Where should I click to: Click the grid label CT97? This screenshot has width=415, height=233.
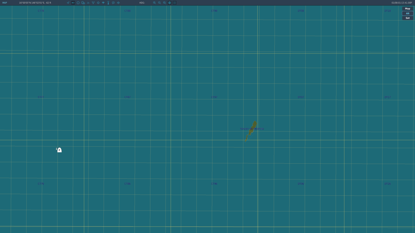[214, 97]
